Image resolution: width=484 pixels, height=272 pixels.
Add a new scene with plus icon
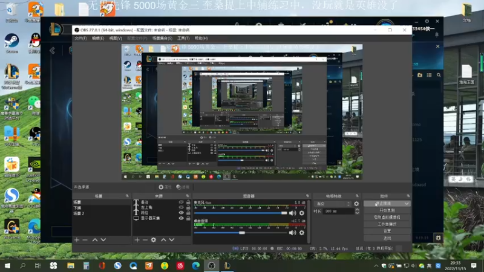(x=77, y=239)
